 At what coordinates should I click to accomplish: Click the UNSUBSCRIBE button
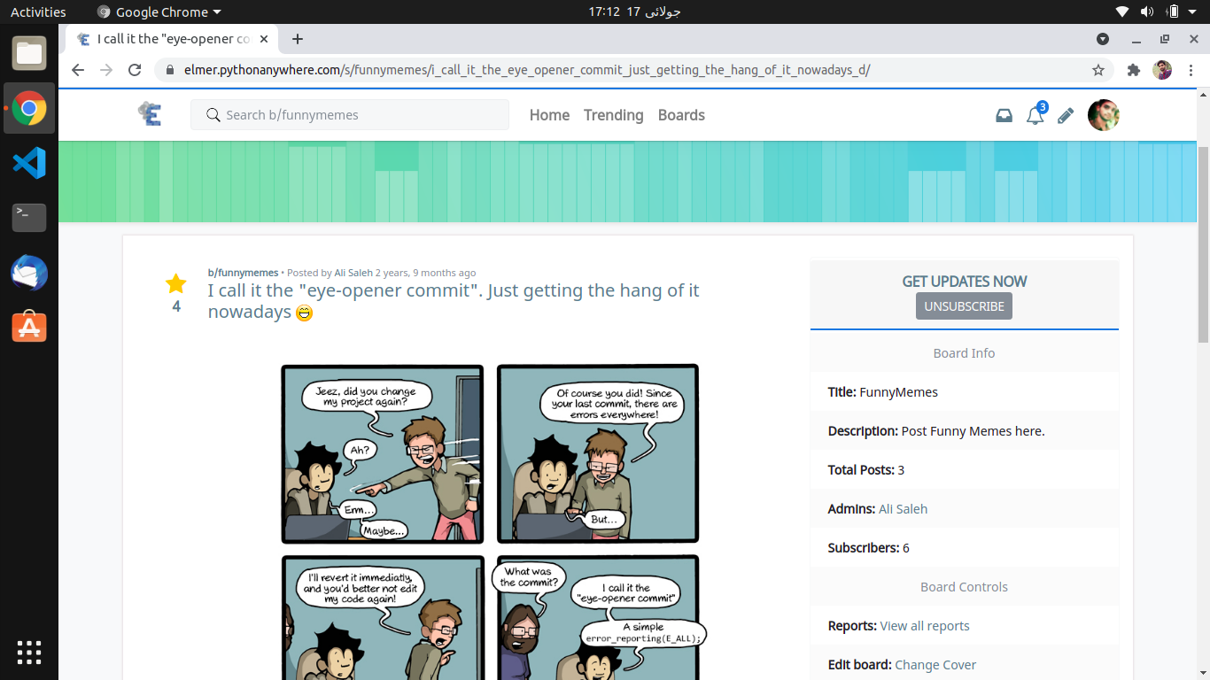(x=964, y=305)
